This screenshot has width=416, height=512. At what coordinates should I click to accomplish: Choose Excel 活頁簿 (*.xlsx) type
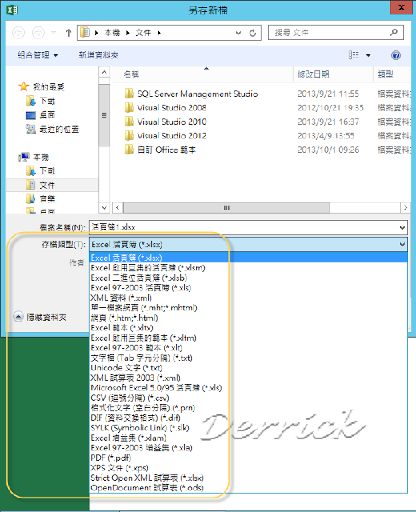pos(249,258)
